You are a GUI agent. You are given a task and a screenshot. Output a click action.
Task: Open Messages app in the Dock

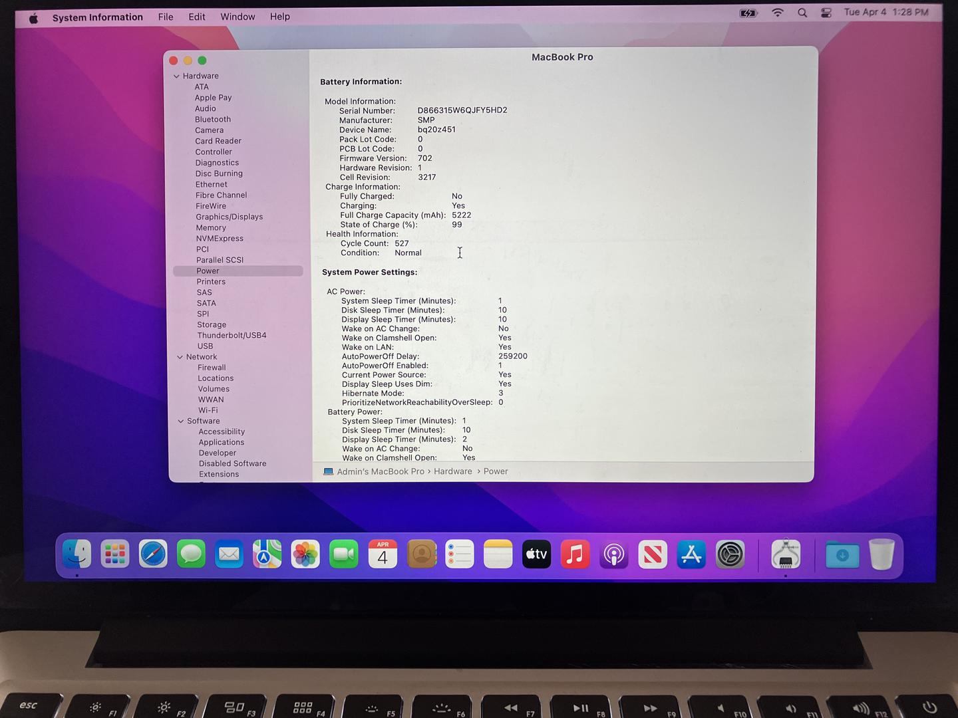click(x=191, y=554)
